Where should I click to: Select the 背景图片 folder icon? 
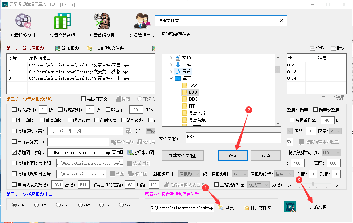tap(184, 113)
